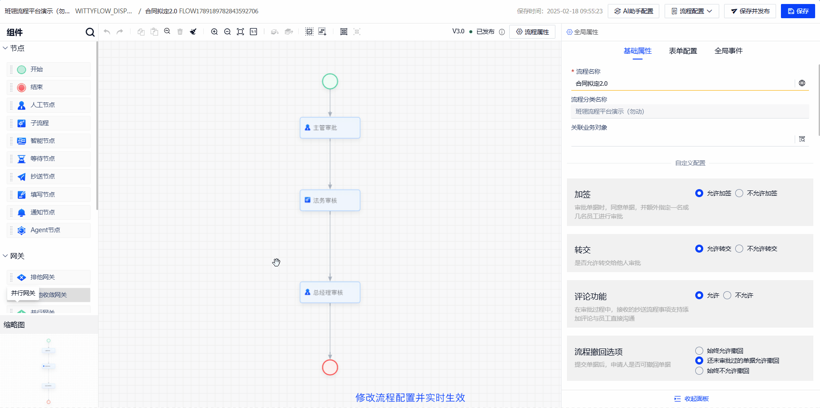Choose the 始终不允许撤回 option

[x=699, y=371]
